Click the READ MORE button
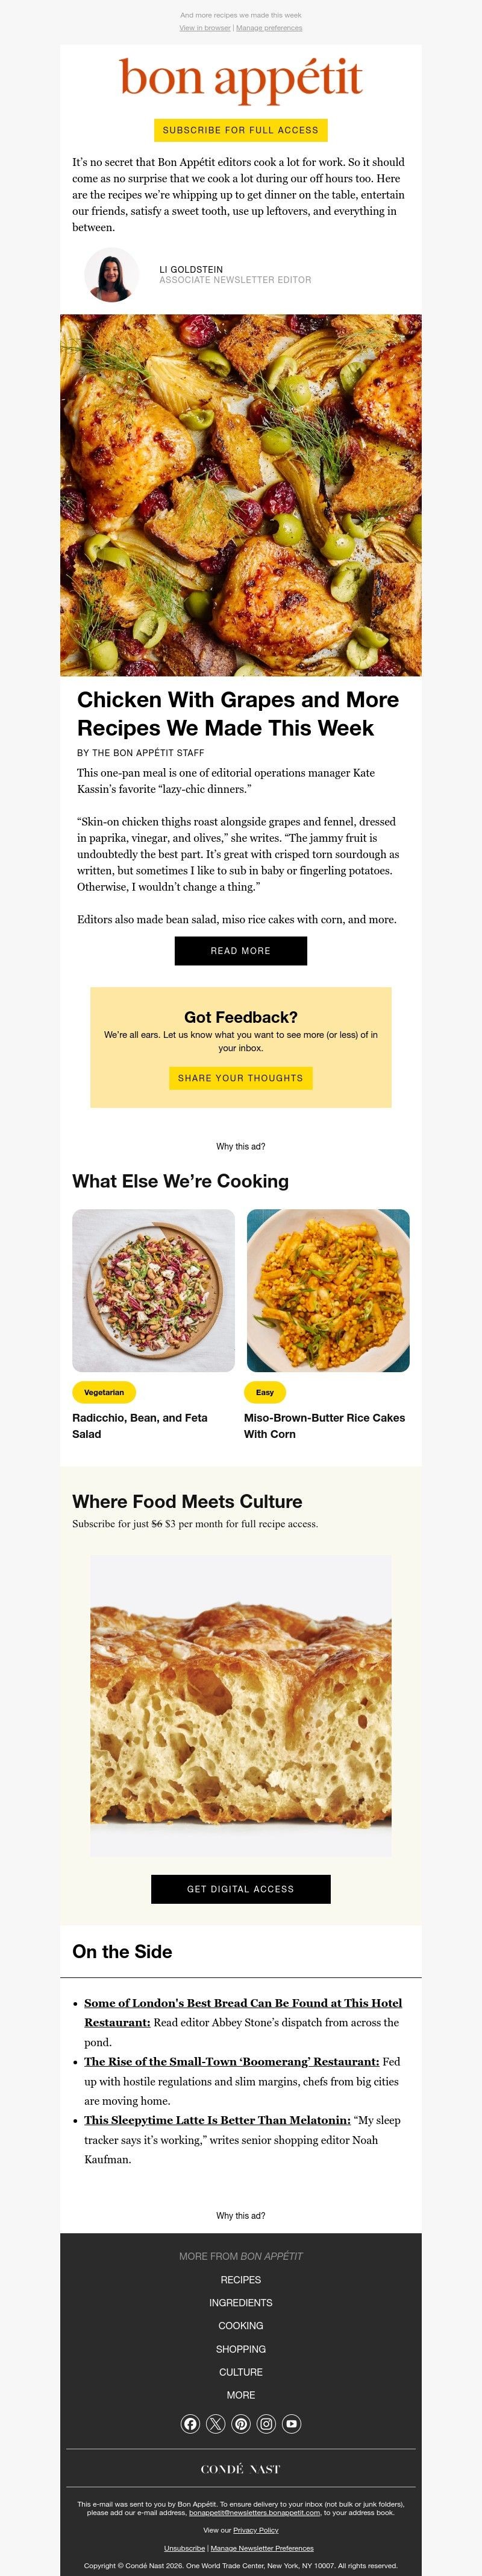Screen dimensions: 482x2576 [x=240, y=951]
